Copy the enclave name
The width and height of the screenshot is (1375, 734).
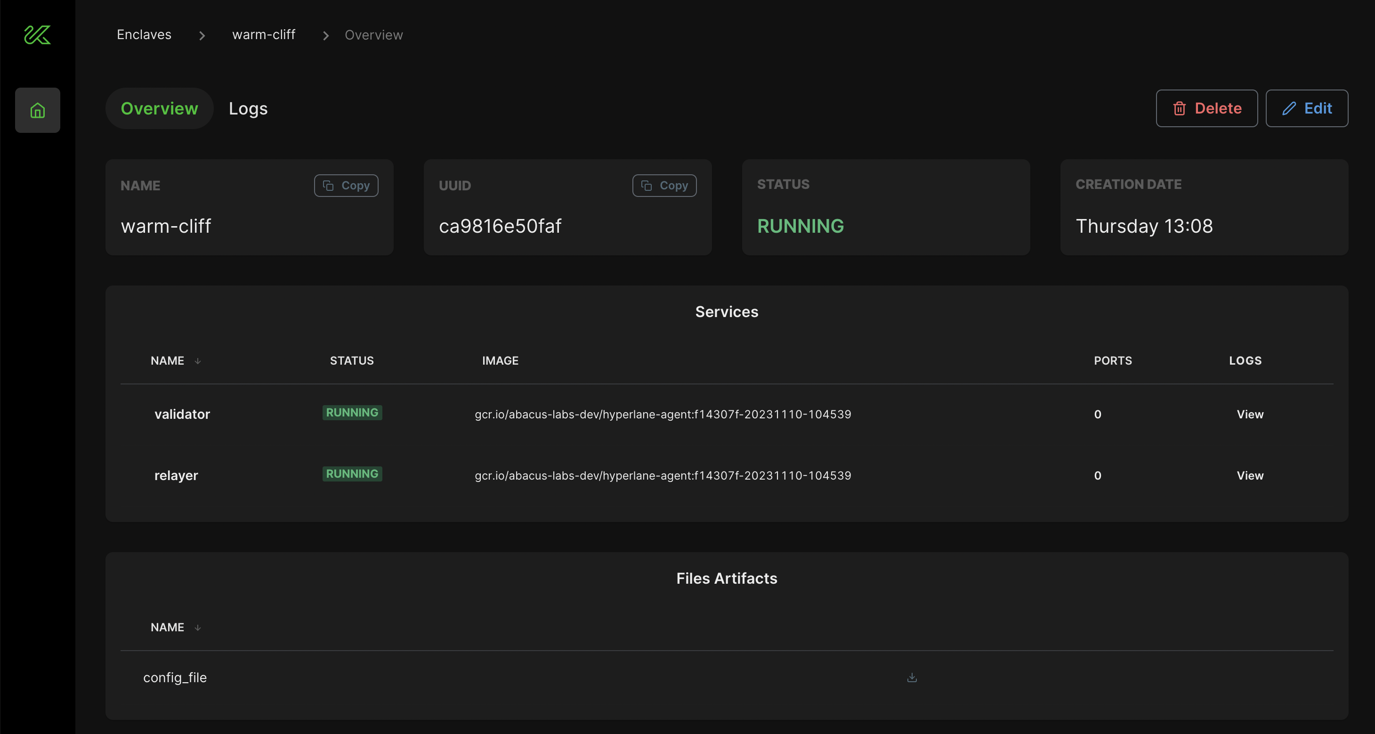pyautogui.click(x=346, y=185)
